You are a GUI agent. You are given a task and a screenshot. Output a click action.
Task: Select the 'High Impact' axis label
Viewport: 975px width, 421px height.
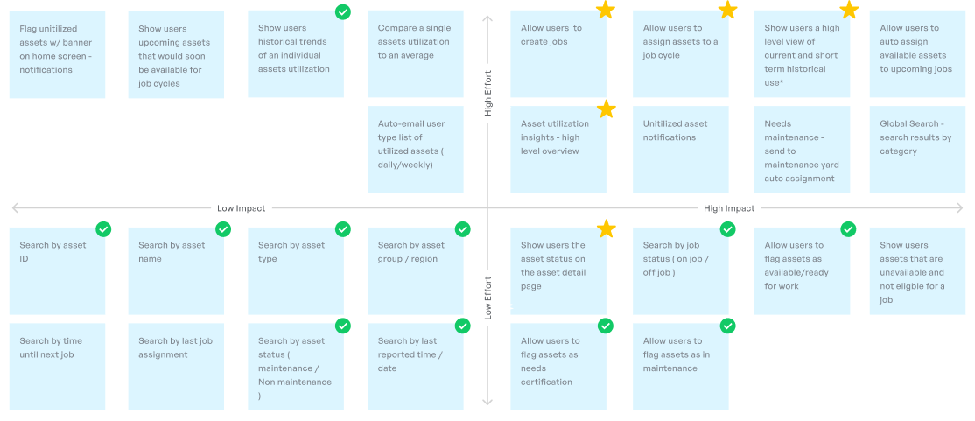729,208
